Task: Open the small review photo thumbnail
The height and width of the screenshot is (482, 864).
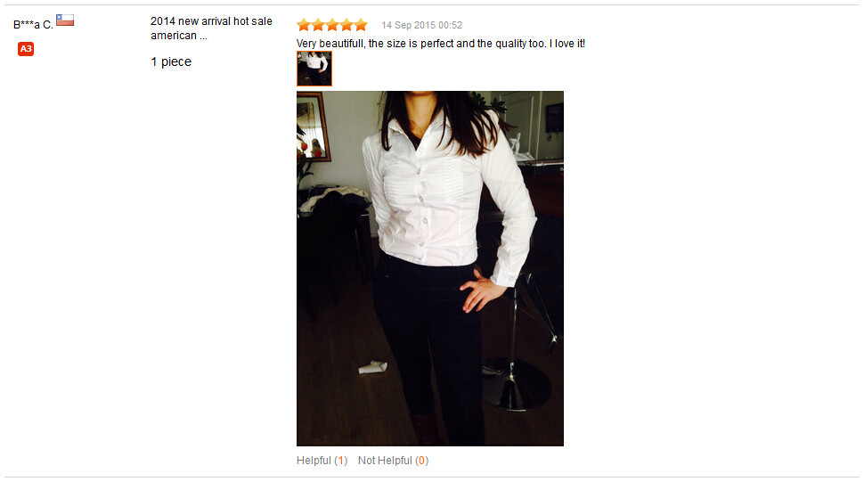Action: coord(314,69)
